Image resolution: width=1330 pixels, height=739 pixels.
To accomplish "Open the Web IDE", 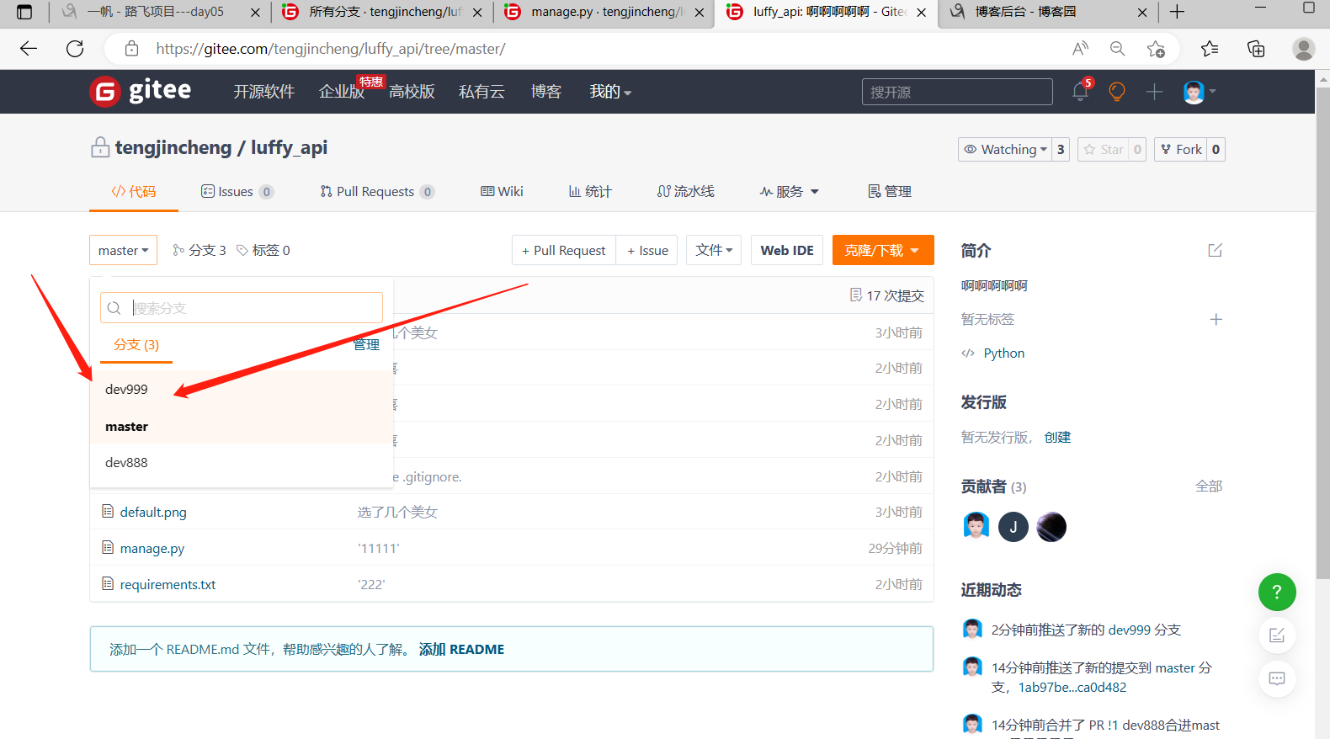I will (787, 250).
